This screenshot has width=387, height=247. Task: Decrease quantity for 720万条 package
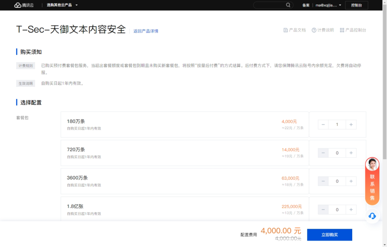(323, 153)
